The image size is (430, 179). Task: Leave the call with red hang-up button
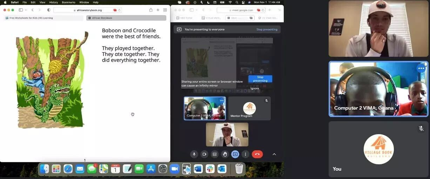click(x=257, y=154)
